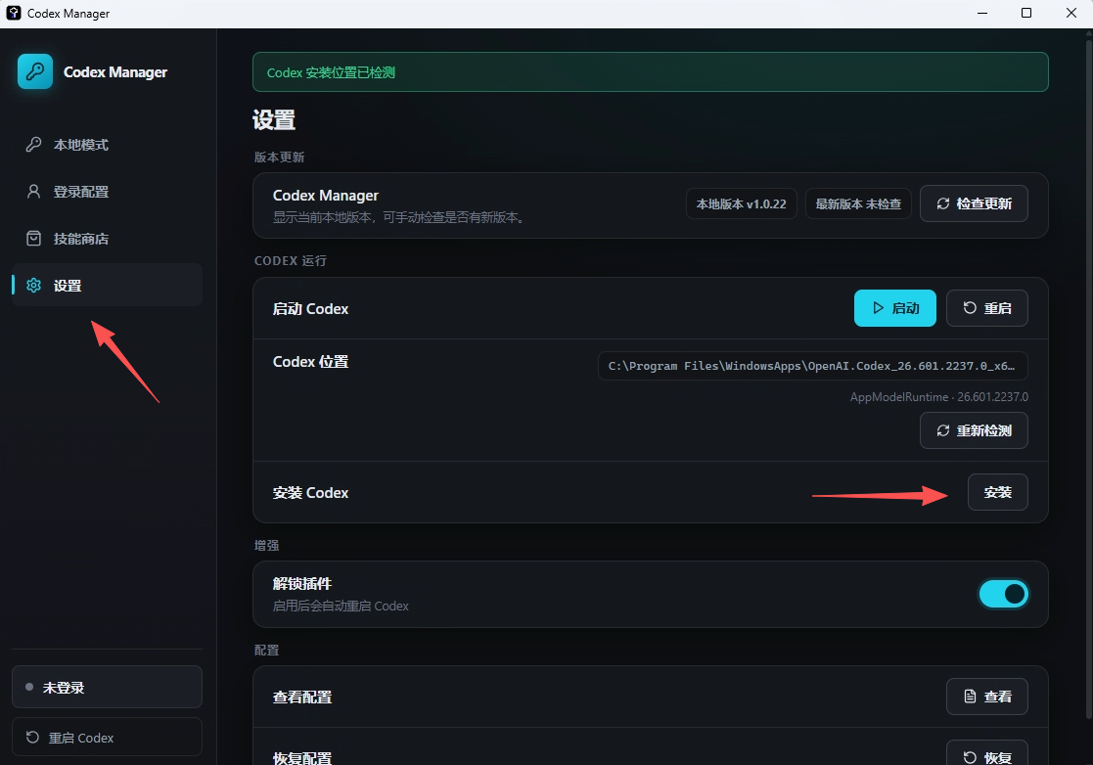Select 设置 in the sidebar
This screenshot has height=765, width=1093.
coord(107,285)
